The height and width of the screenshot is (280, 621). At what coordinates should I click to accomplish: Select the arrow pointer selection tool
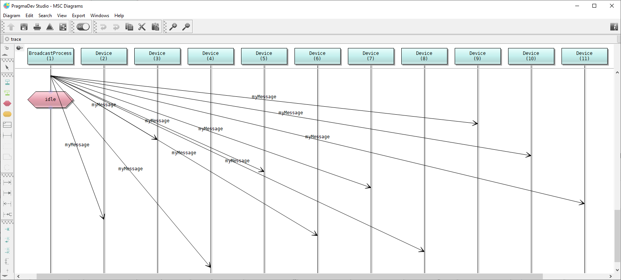pos(7,67)
